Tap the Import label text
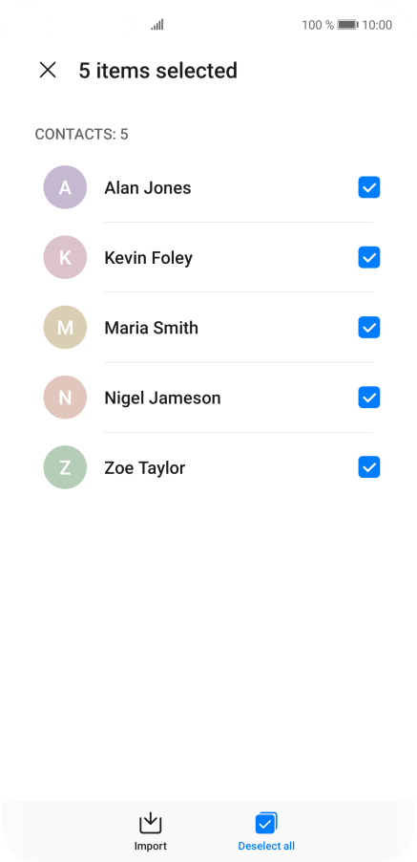This screenshot has height=862, width=417. click(151, 846)
